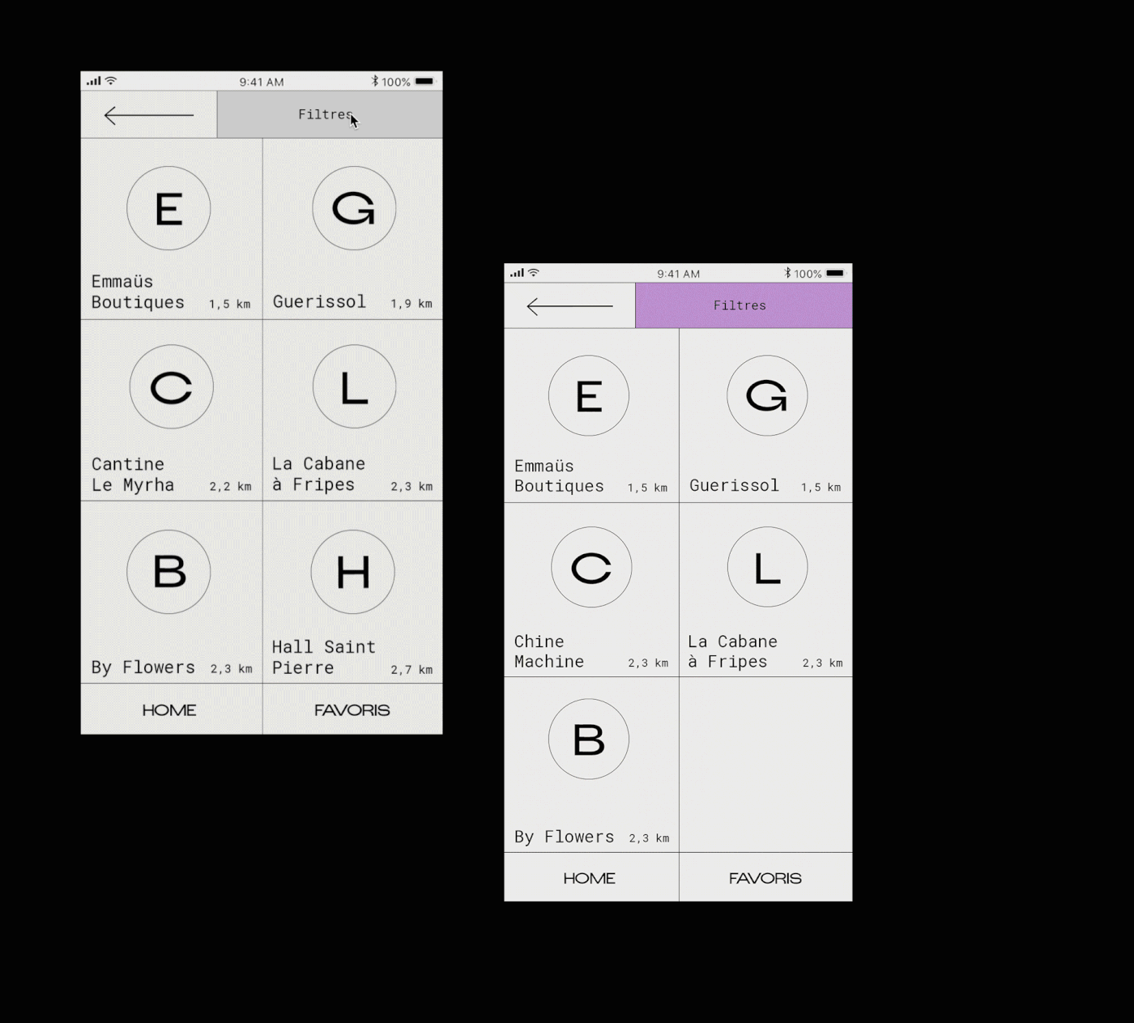This screenshot has width=1134, height=1023.
Task: Select the G circle icon on right phone
Action: click(767, 395)
